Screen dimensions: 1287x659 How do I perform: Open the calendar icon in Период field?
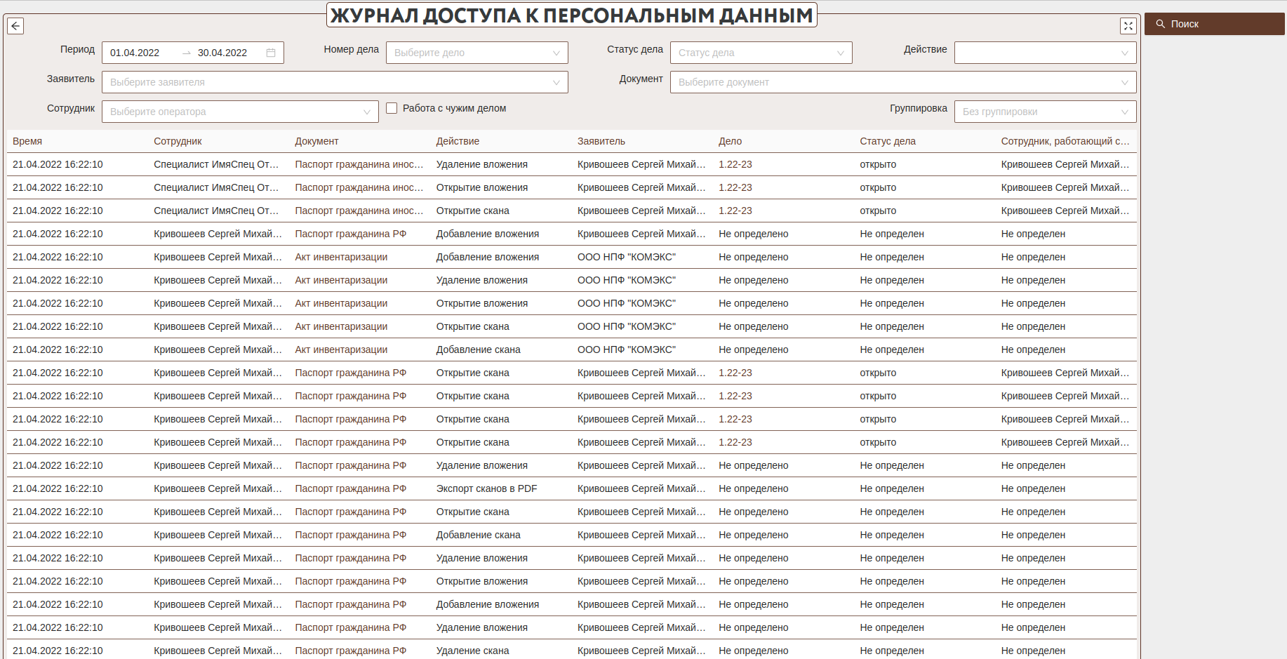[x=271, y=53]
